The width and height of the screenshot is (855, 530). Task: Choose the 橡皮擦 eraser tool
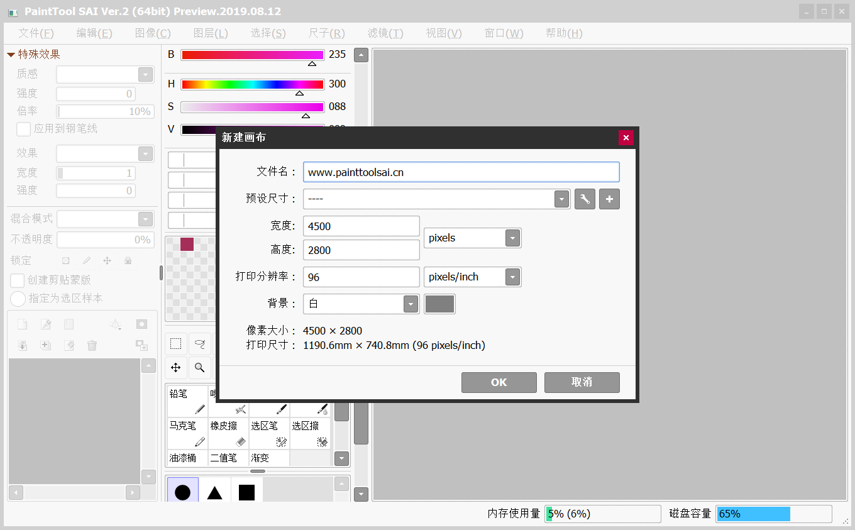point(228,433)
